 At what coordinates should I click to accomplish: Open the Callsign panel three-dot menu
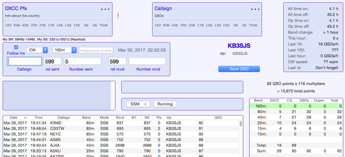click(x=255, y=9)
